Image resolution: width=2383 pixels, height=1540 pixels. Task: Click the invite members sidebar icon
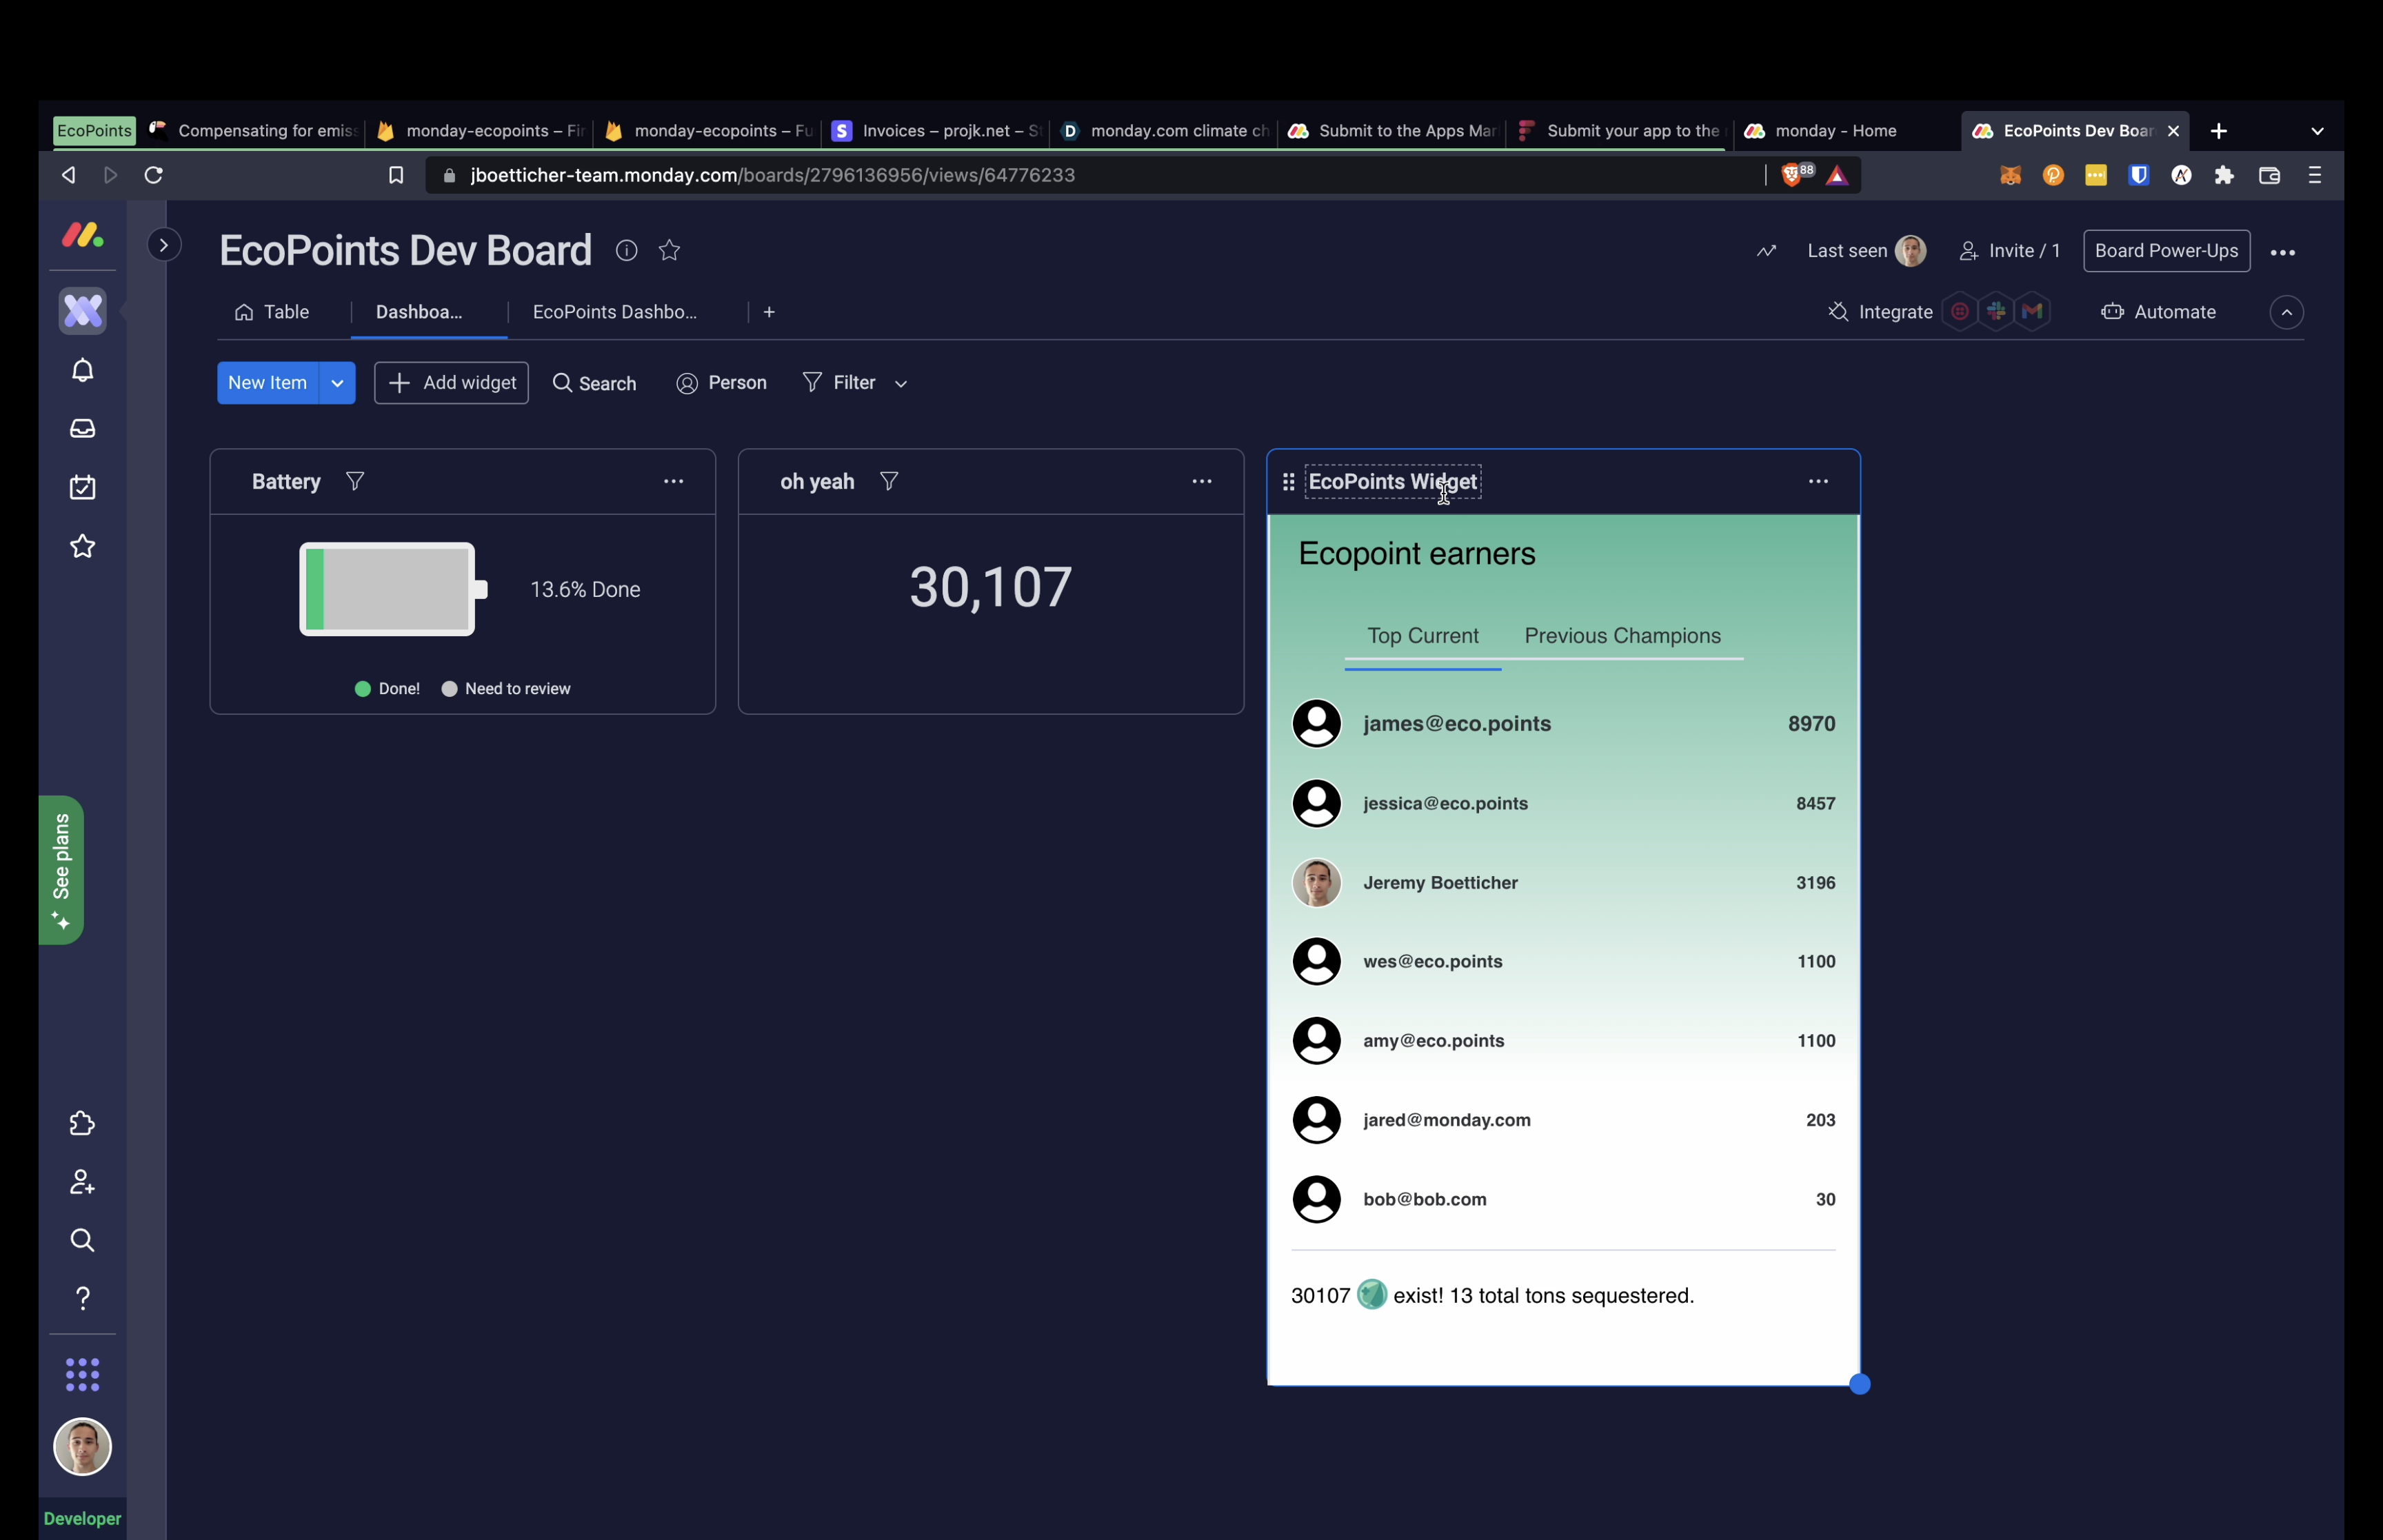tap(82, 1183)
